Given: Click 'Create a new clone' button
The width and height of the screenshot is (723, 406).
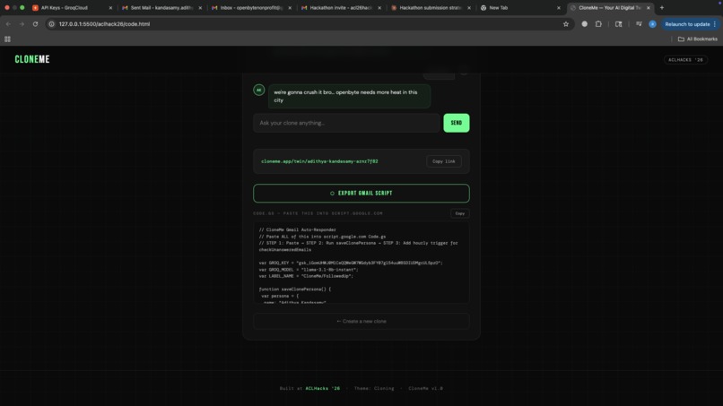Looking at the screenshot, I should coord(361,321).
